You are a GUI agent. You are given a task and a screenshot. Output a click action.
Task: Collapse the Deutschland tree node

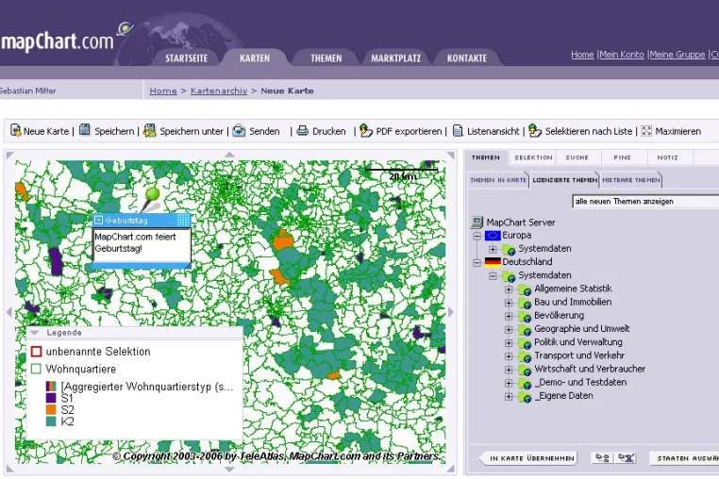(477, 263)
